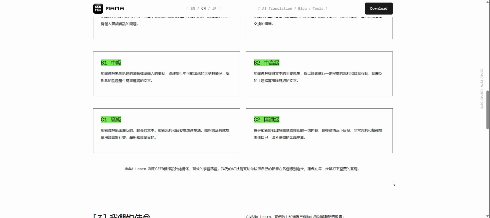This screenshot has height=218, width=490.
Task: Select the B2 中高級 heading
Action: 267,63
